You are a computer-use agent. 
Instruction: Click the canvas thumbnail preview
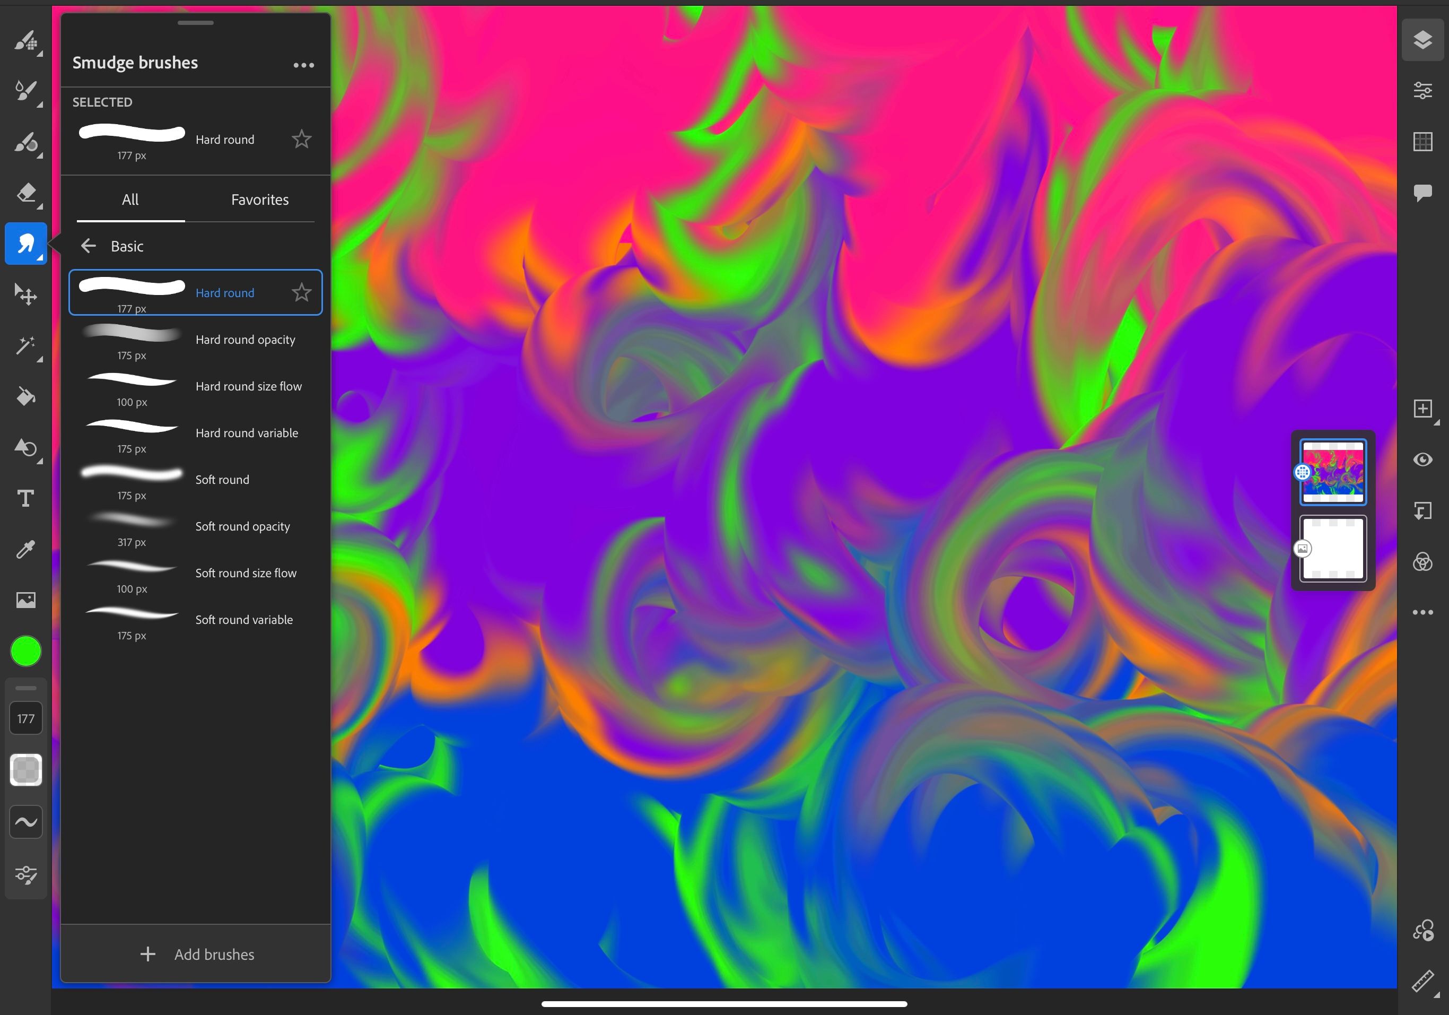click(1331, 471)
